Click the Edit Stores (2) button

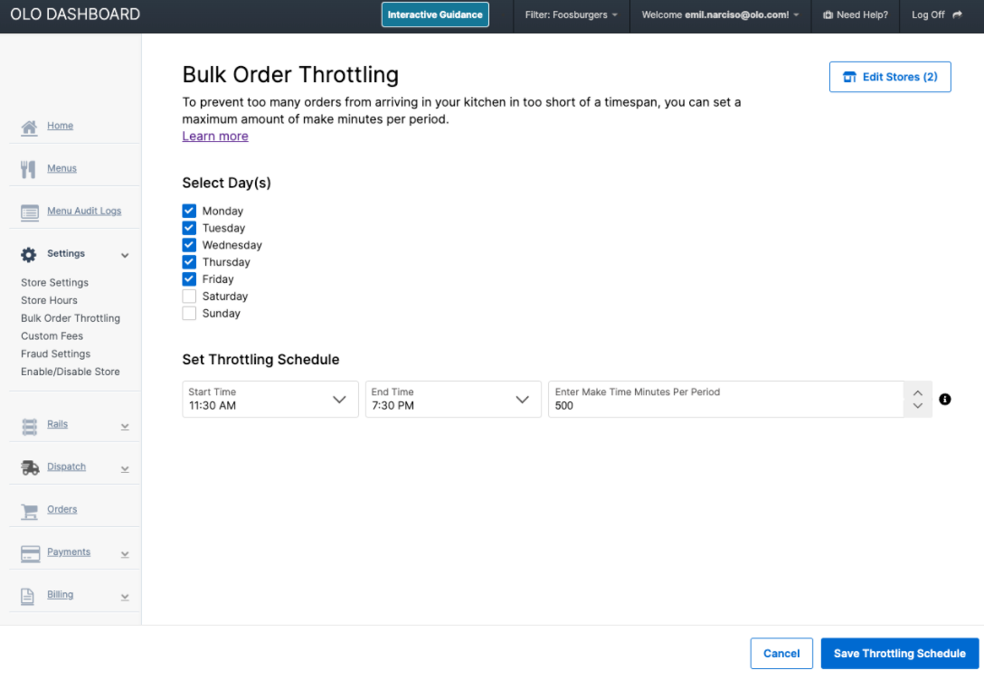(x=889, y=77)
